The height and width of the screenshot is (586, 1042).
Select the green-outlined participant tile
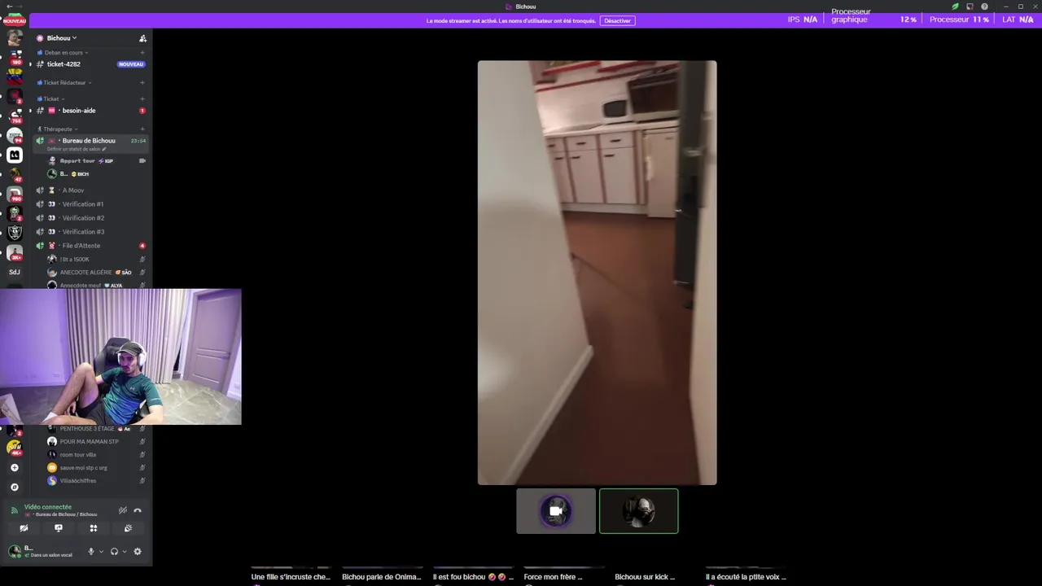point(639,511)
